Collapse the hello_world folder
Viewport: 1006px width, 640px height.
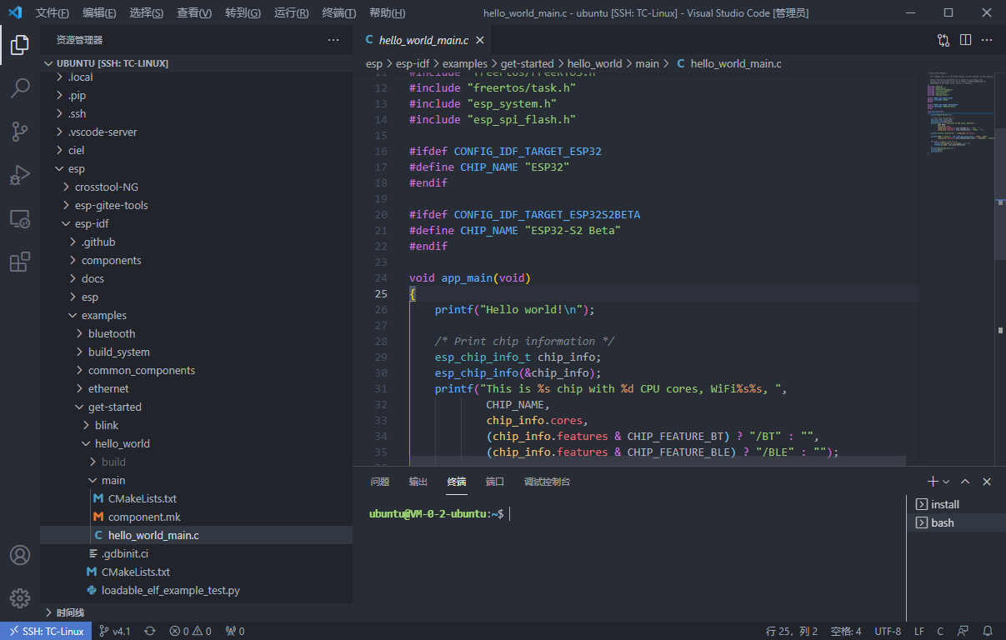click(x=196, y=443)
